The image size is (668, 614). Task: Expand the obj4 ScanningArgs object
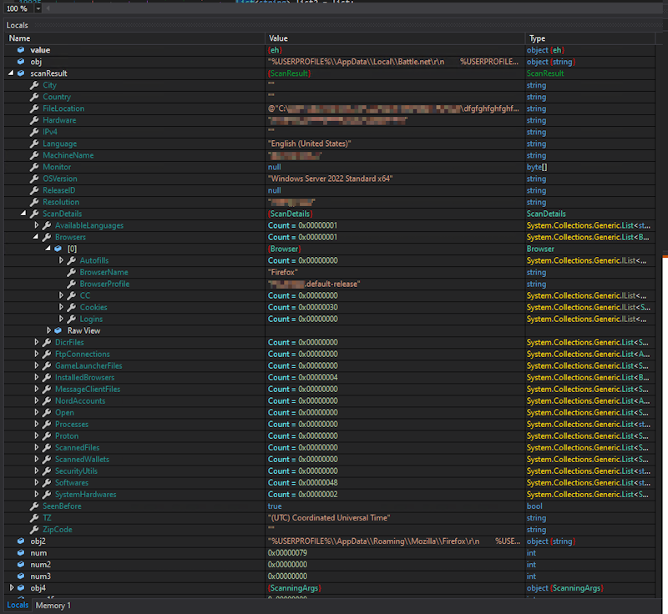point(12,587)
